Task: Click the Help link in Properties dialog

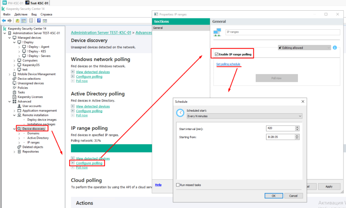Action: coord(158,185)
